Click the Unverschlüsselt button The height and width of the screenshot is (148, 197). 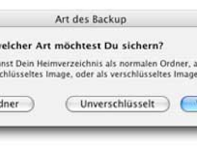(117, 104)
